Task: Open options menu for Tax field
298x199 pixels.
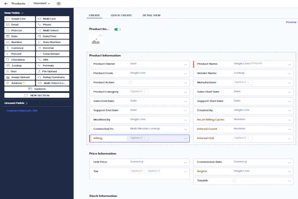Action: 185,172
